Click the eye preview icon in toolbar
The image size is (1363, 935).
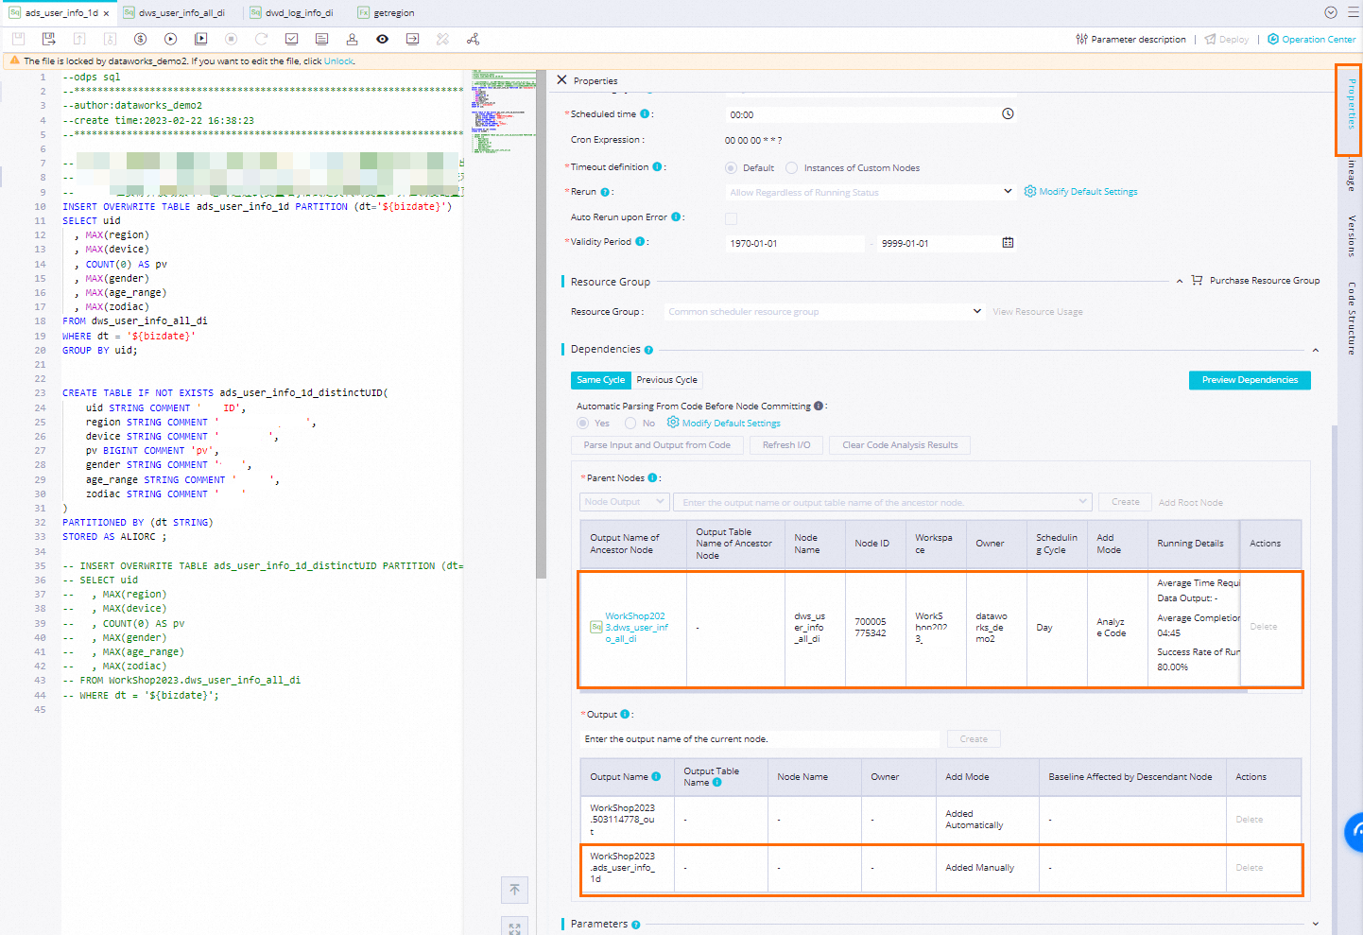382,39
